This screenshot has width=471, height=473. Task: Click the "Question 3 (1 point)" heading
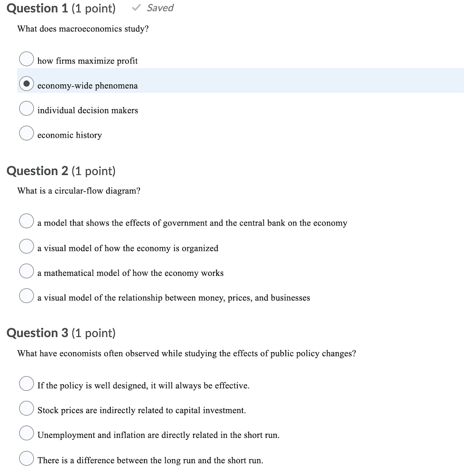click(62, 333)
